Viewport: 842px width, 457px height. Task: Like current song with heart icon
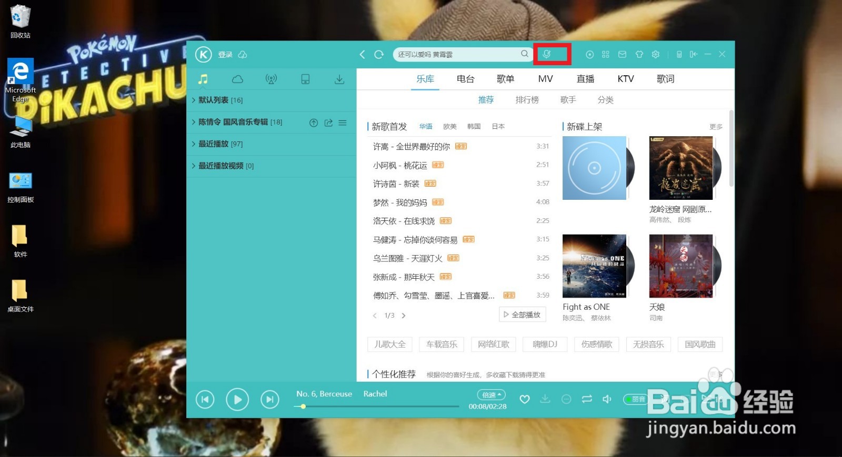tap(525, 400)
